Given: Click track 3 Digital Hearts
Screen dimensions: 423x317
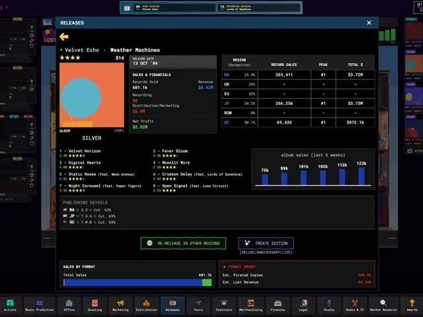Looking at the screenshot, I should (80, 164).
